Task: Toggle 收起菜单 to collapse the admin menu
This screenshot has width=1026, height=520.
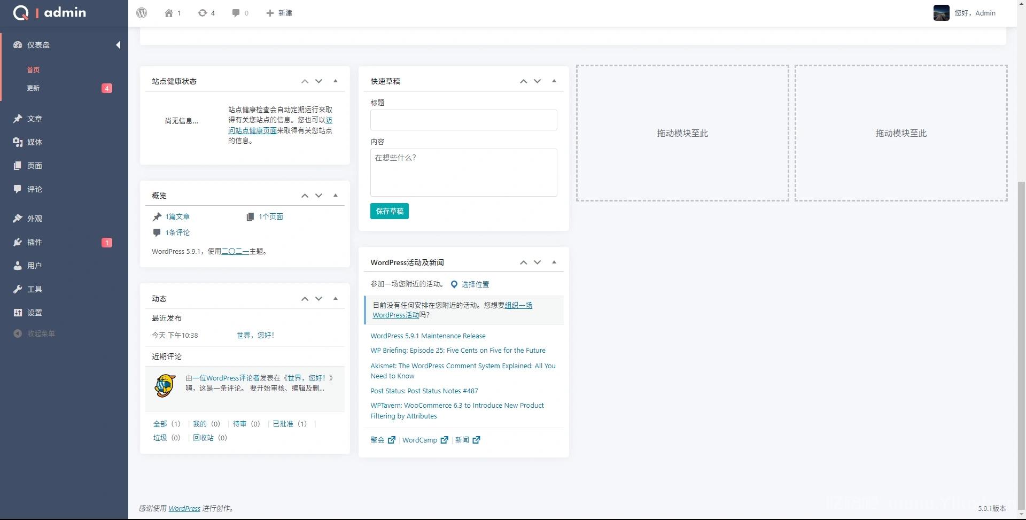Action: pos(34,333)
